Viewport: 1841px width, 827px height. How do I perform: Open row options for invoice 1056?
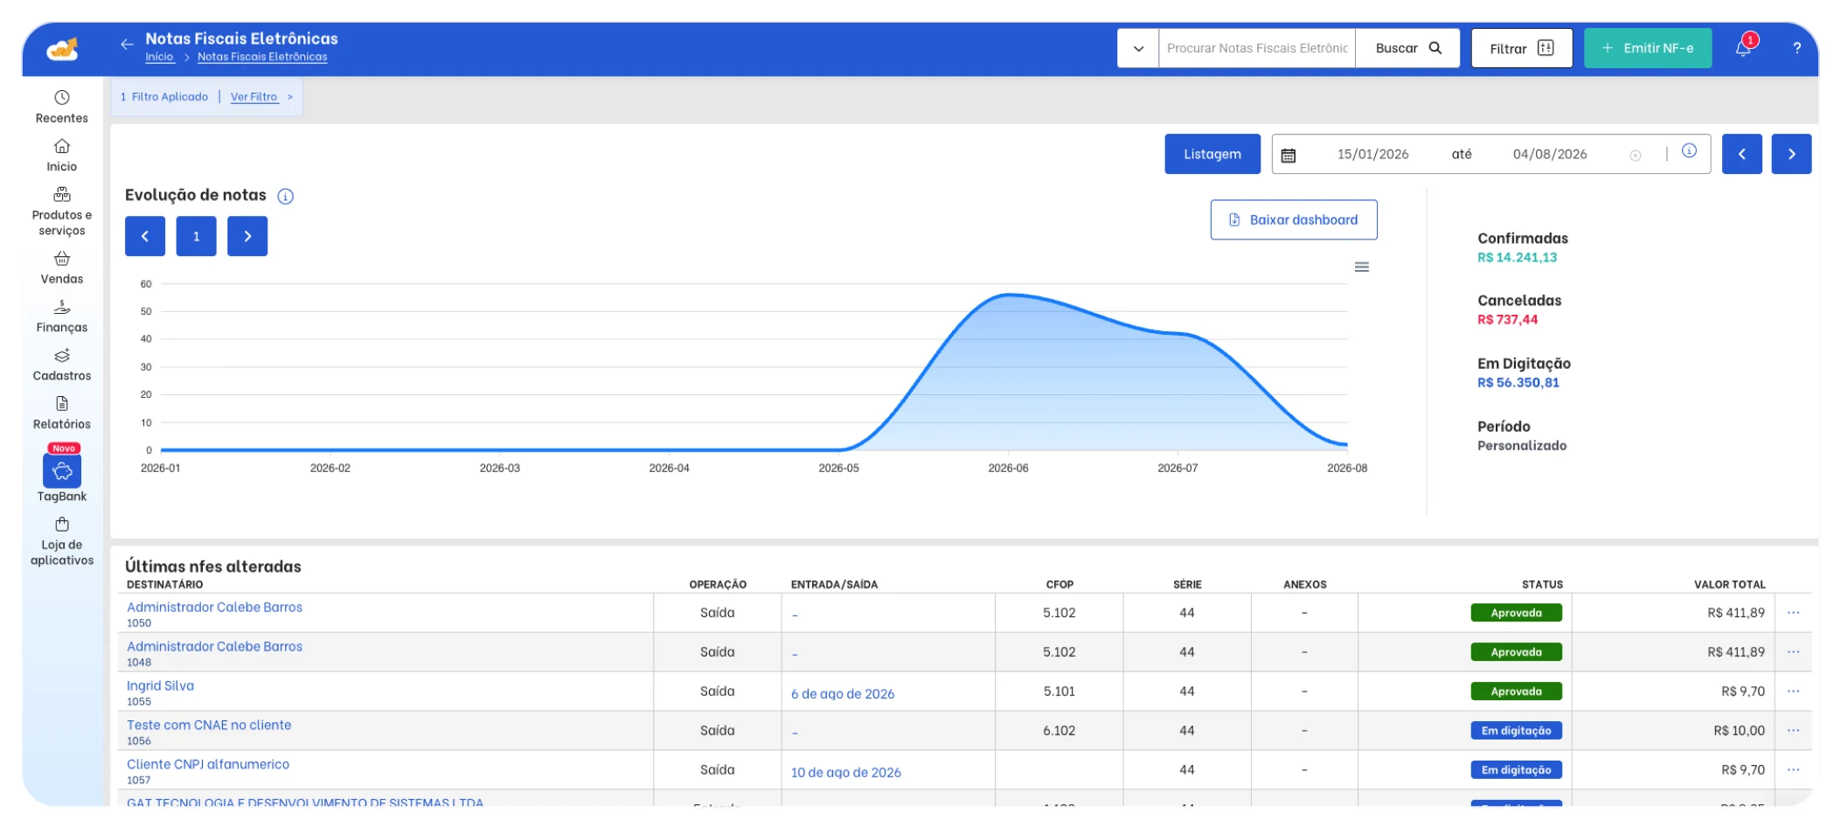pyautogui.click(x=1793, y=731)
